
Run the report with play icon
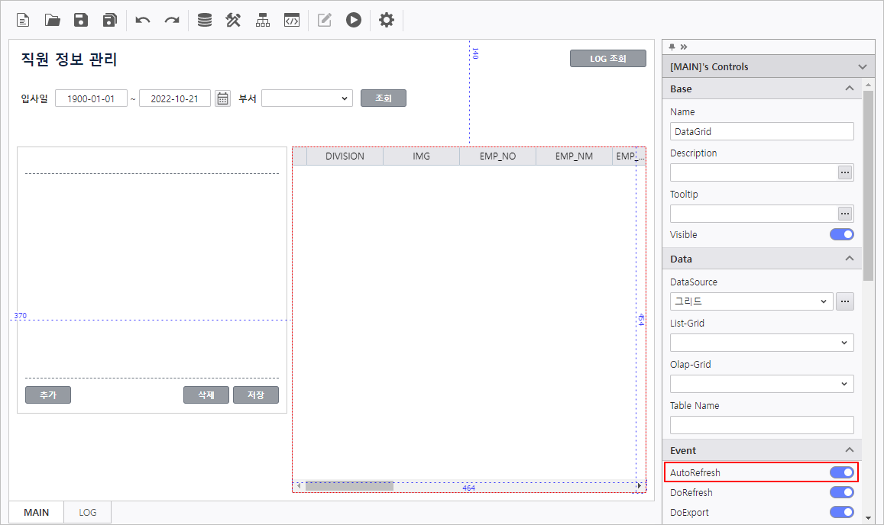(353, 20)
